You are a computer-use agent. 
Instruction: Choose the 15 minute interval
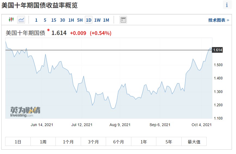(54, 20)
